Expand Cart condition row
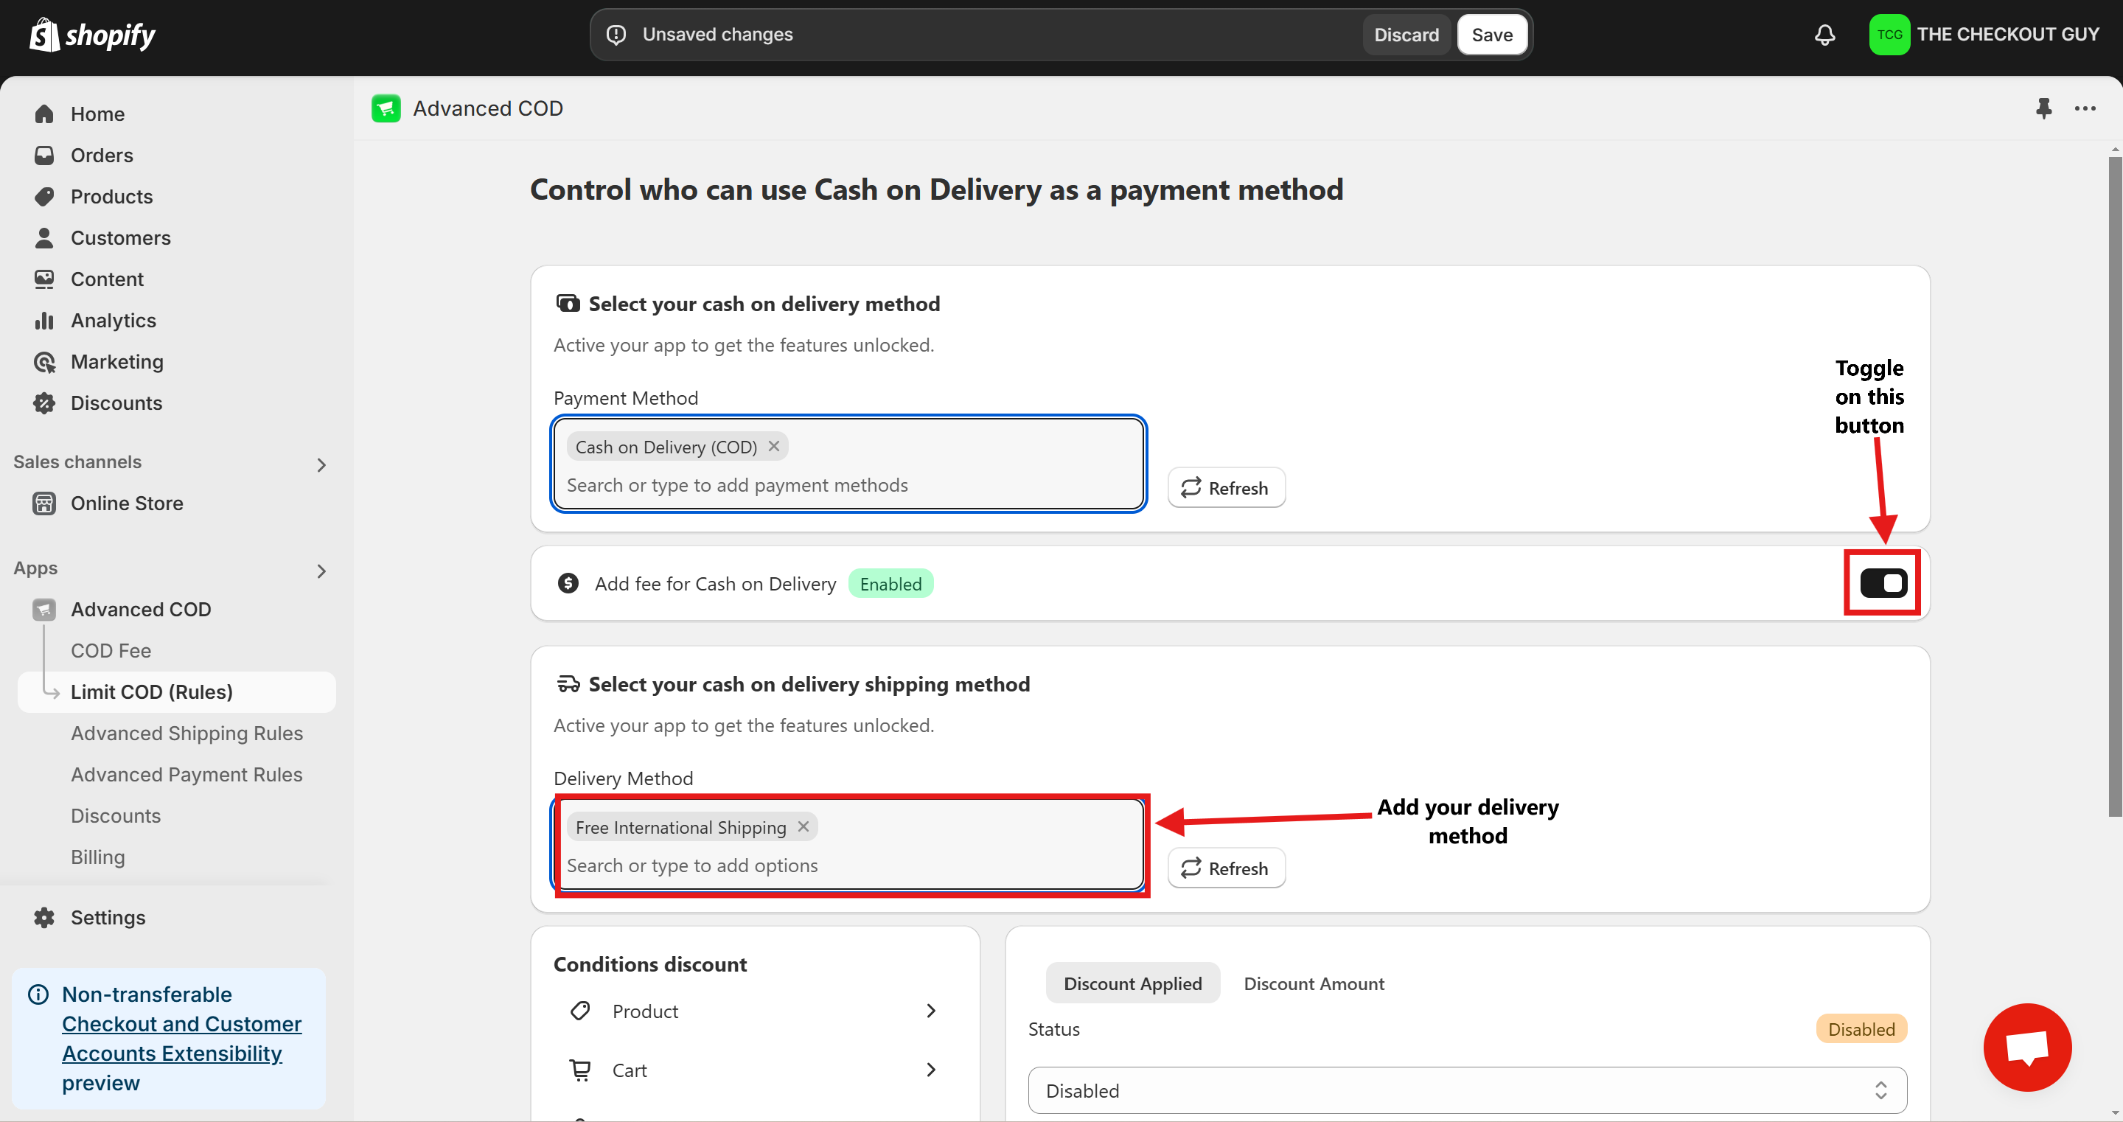The image size is (2123, 1122). pyautogui.click(x=755, y=1070)
